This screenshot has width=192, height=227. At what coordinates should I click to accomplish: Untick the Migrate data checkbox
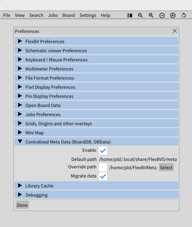coord(103,176)
